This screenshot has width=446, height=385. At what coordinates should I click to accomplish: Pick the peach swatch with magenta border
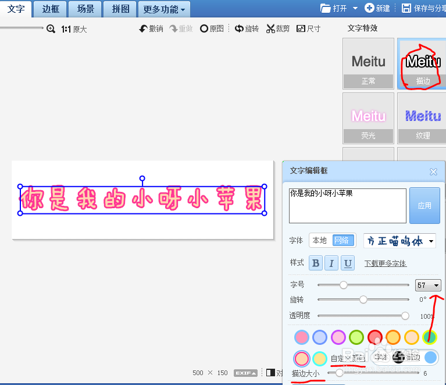[x=302, y=358]
